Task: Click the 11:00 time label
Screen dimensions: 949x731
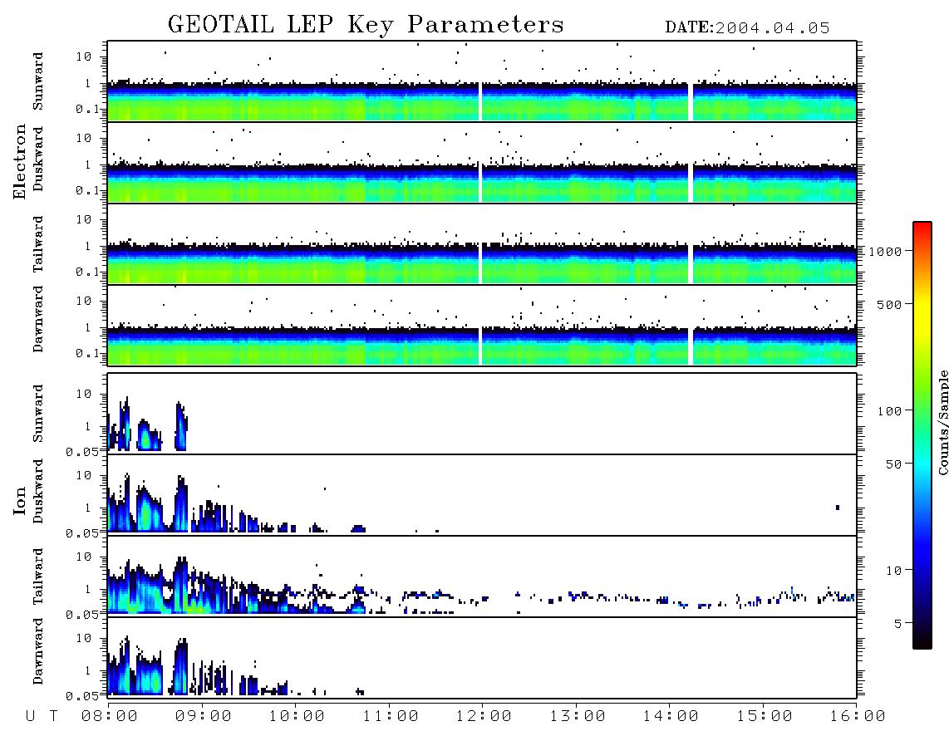Action: (391, 717)
